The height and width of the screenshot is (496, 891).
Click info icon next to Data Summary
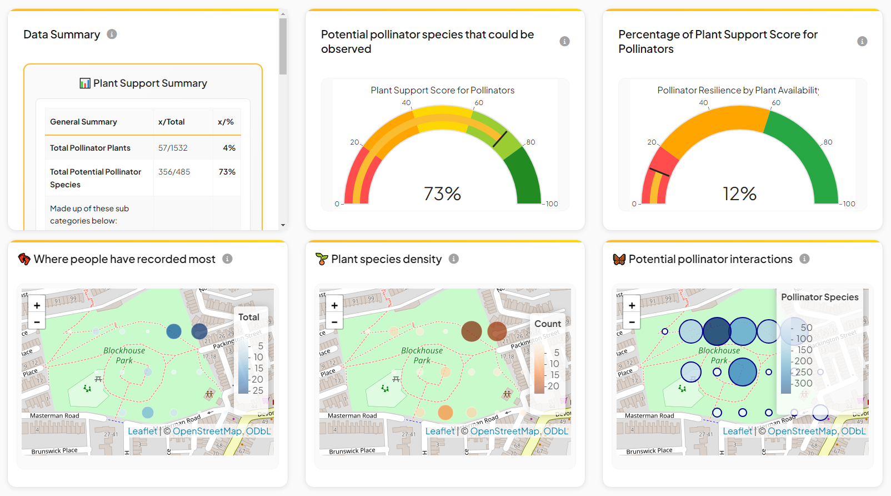click(112, 34)
